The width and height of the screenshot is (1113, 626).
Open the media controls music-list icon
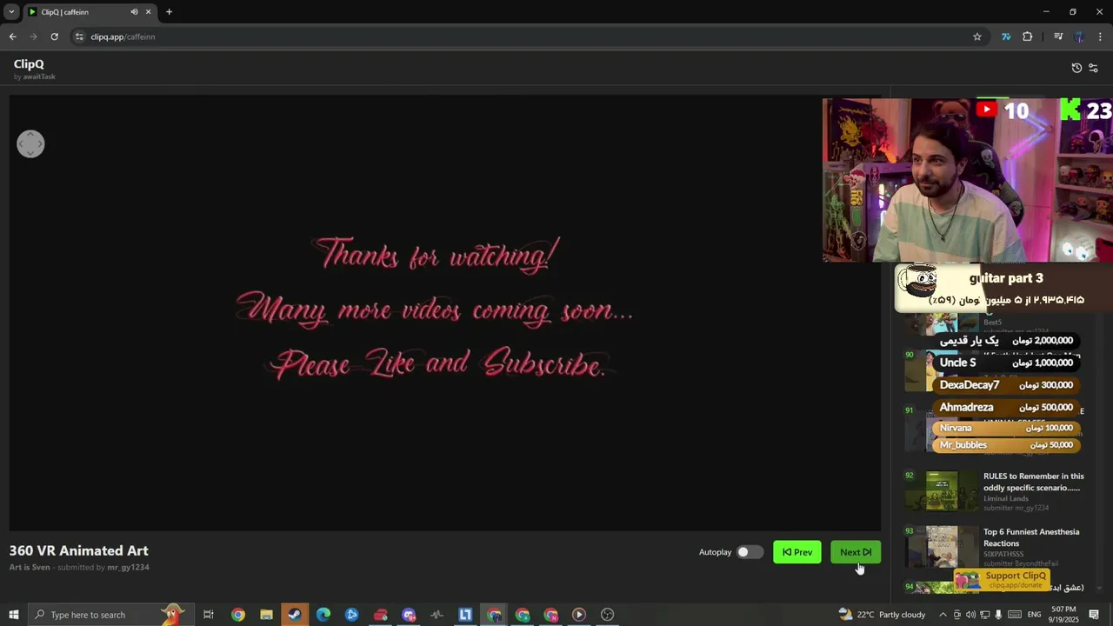[1058, 37]
